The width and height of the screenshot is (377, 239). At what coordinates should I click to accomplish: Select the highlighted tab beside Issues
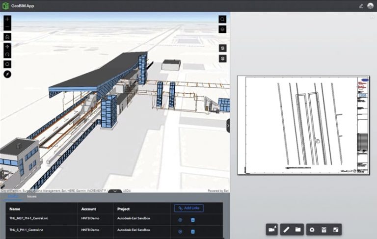13,196
